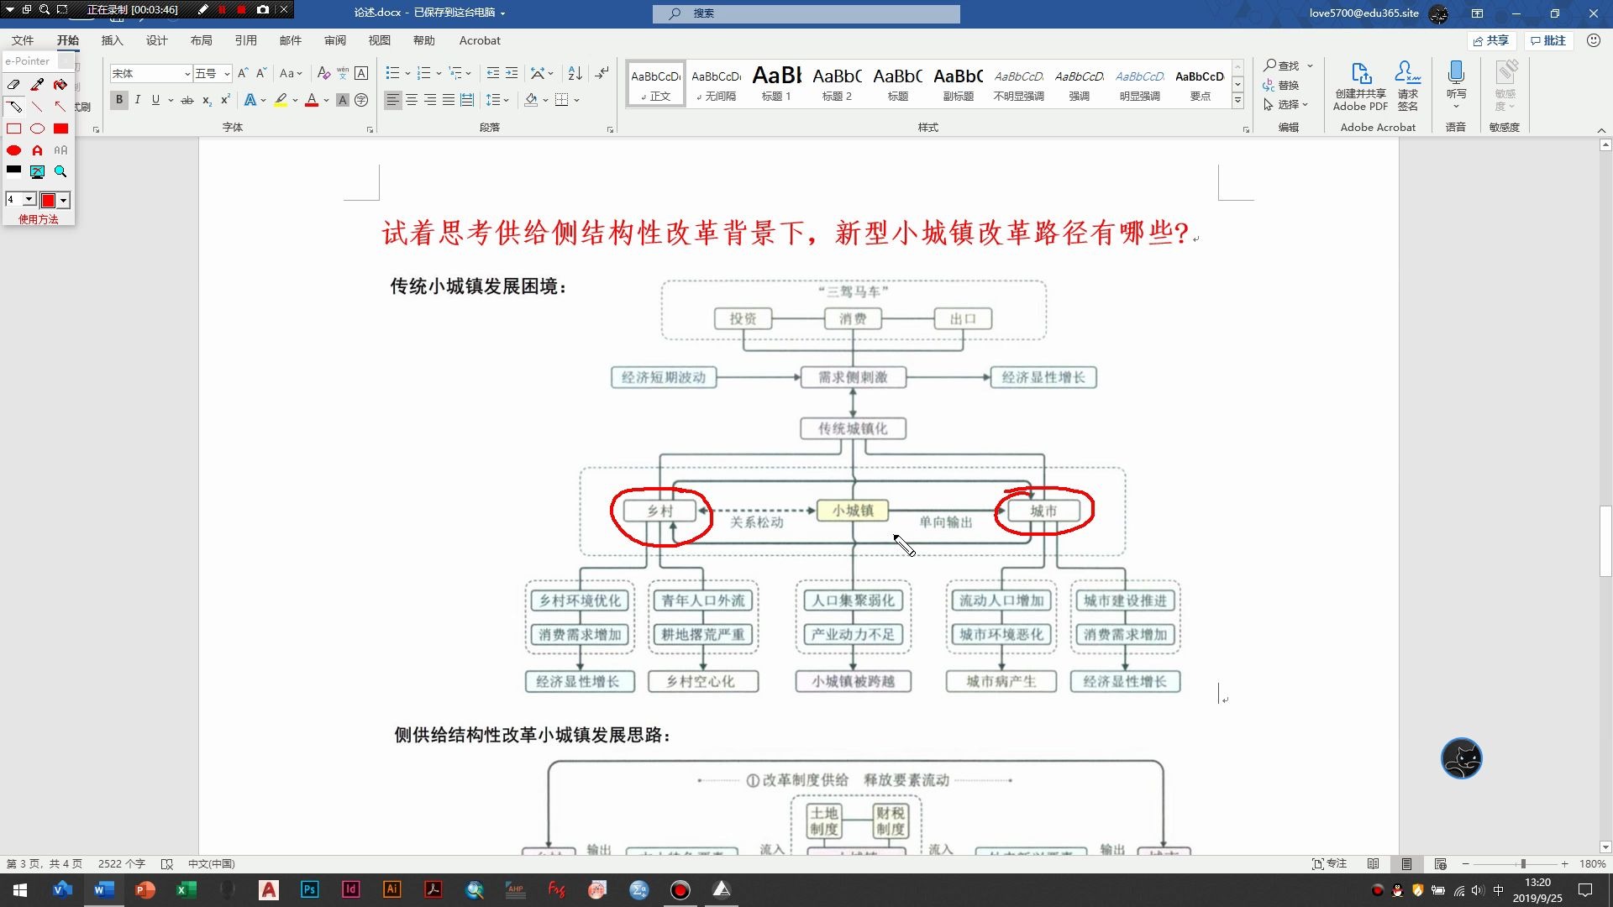
Task: Open the e-Pointer pen width dropdown
Action: [x=29, y=200]
